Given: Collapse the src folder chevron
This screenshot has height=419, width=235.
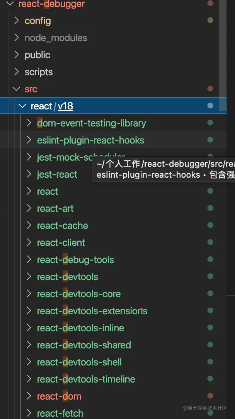Looking at the screenshot, I should click(17, 89).
